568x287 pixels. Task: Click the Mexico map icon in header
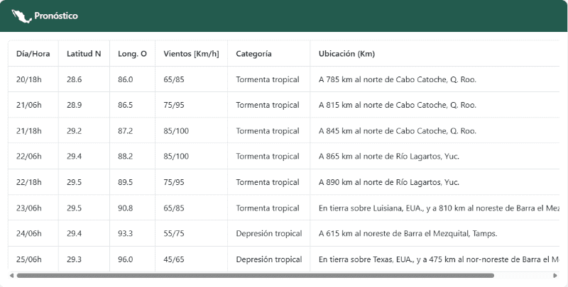[x=21, y=16]
